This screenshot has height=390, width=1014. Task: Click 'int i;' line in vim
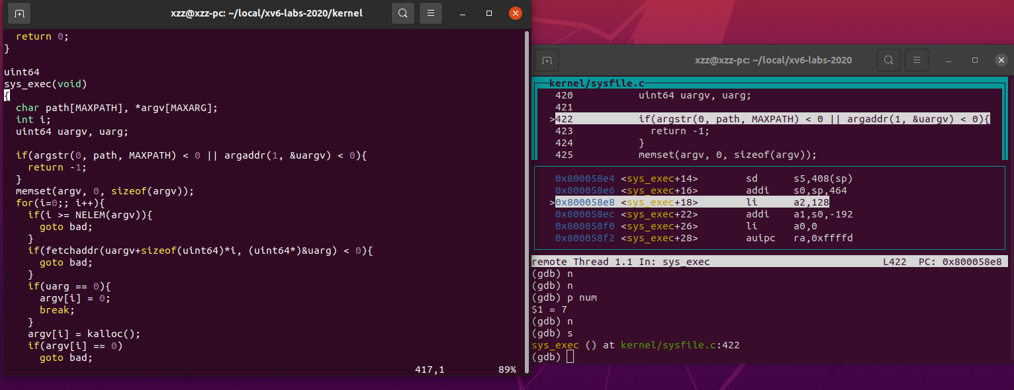pos(33,120)
